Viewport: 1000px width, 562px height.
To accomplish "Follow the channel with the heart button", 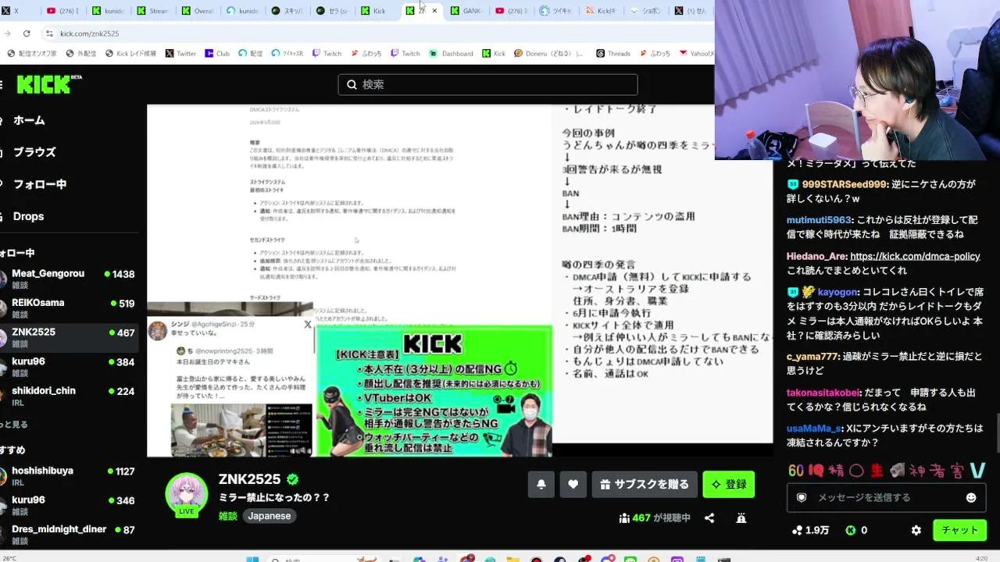I will (x=573, y=485).
